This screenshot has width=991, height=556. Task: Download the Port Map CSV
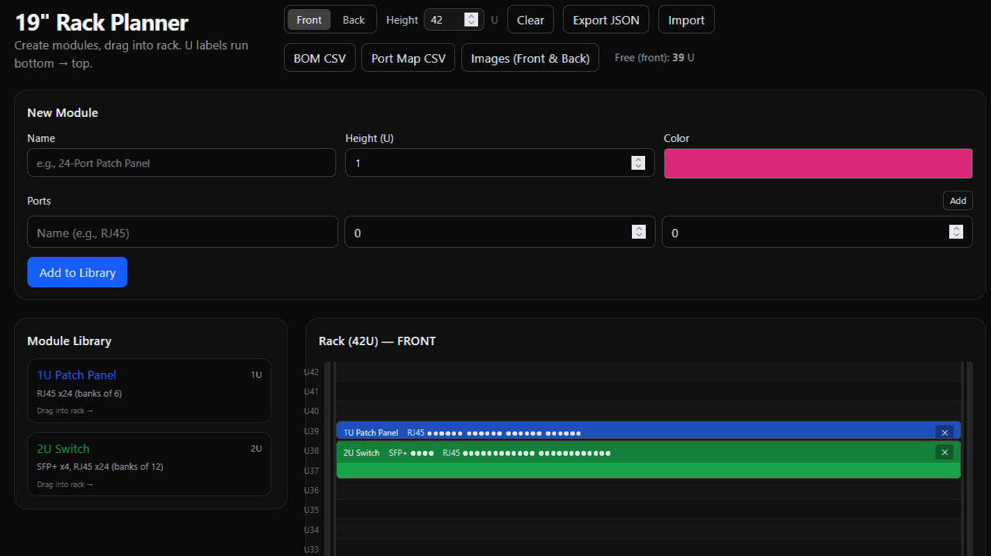click(408, 58)
